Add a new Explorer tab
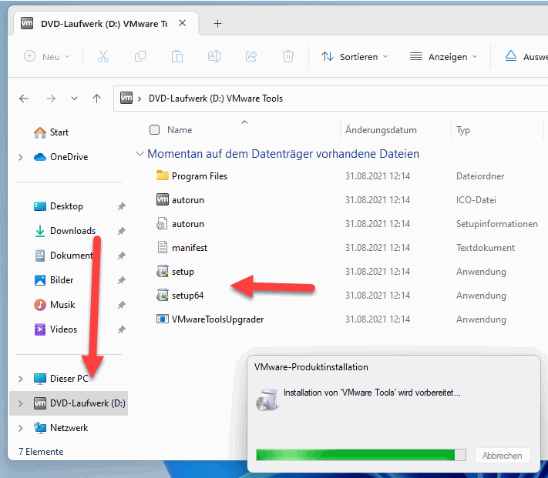 click(217, 23)
